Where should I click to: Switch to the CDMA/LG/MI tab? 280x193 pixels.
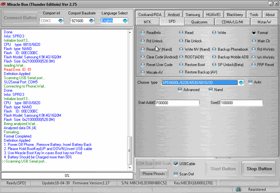(x=232, y=22)
